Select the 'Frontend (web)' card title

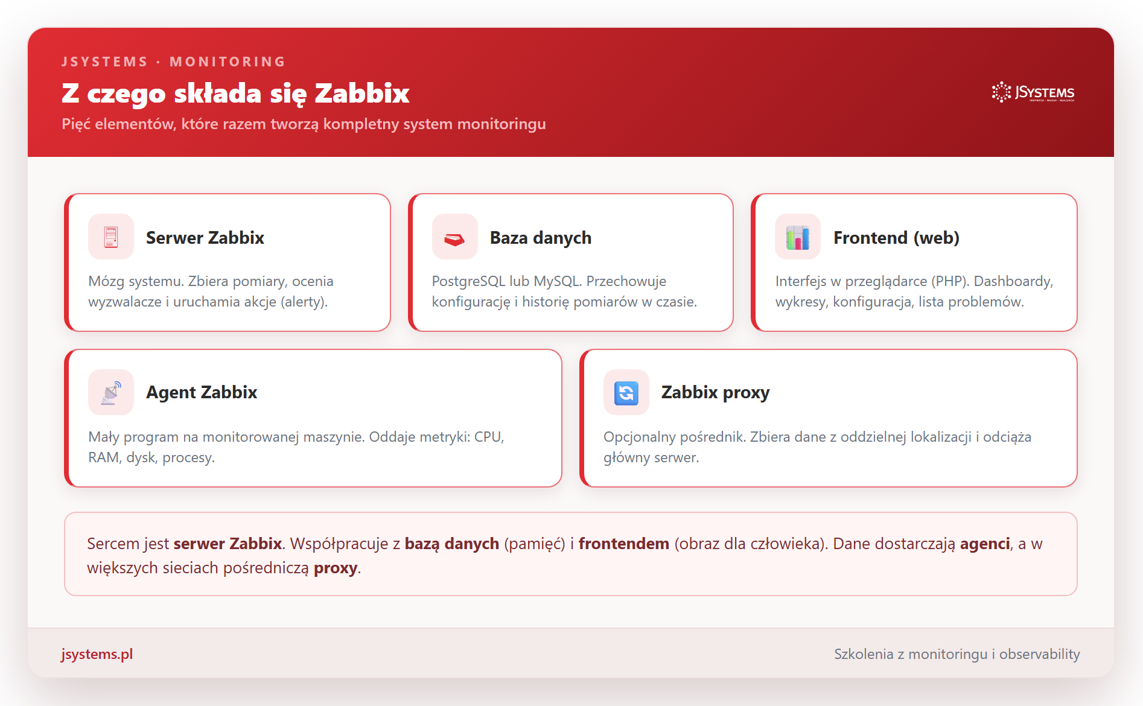[x=896, y=238]
